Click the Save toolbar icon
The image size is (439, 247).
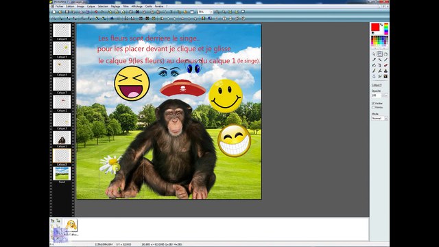pyautogui.click(x=67, y=12)
